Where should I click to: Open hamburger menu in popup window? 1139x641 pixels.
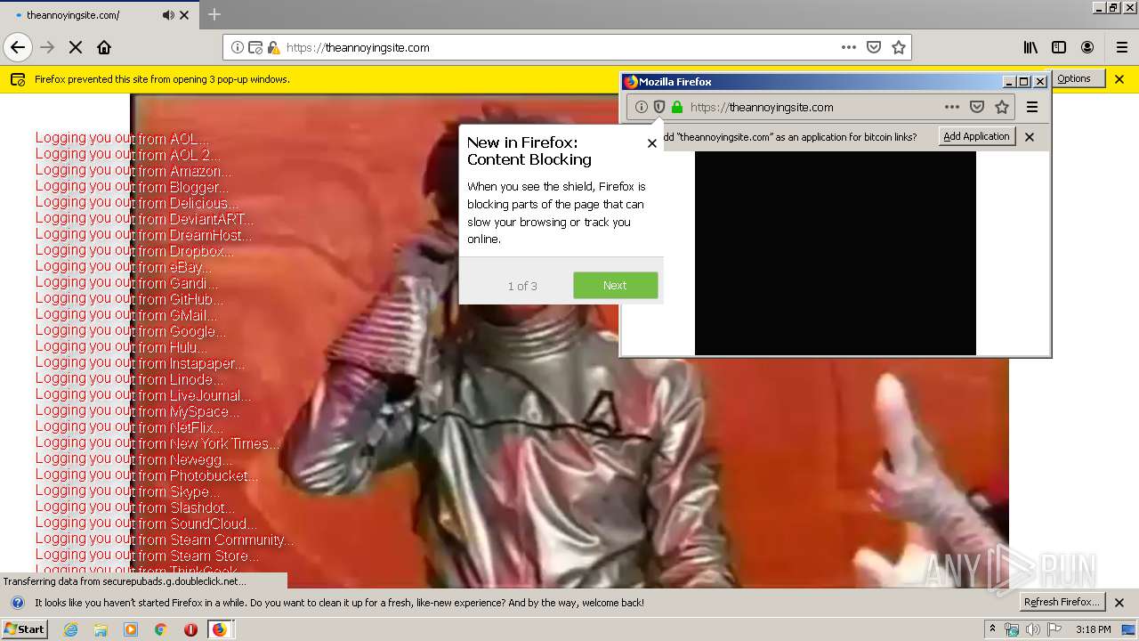click(x=1032, y=107)
